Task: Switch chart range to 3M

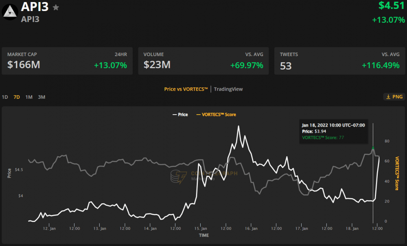Action: point(42,97)
